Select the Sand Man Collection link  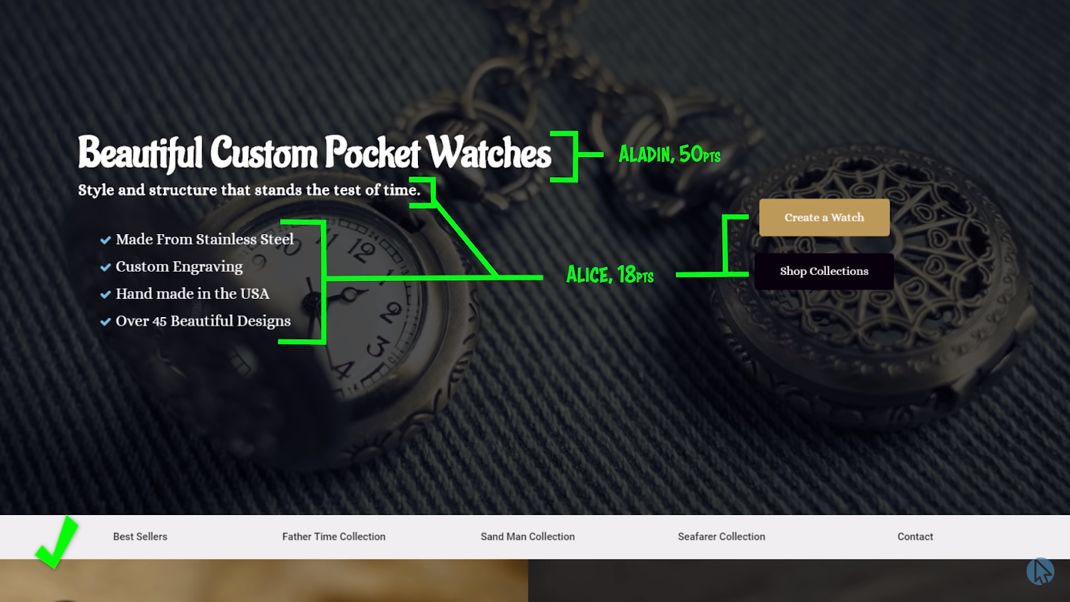coord(528,536)
